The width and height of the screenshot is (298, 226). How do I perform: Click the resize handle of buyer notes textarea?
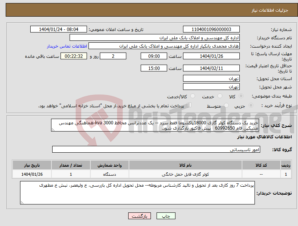(22, 203)
